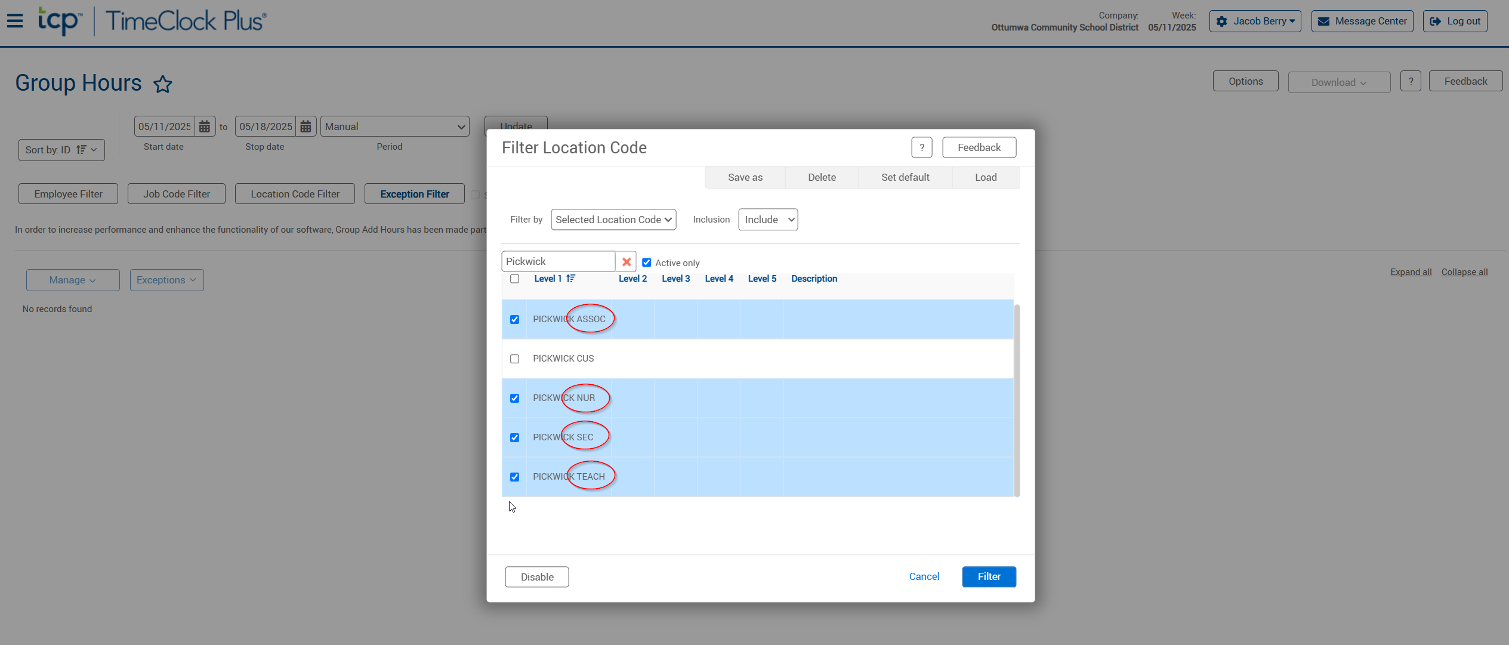Favorite Group Hours with star icon
The height and width of the screenshot is (645, 1509).
coord(162,84)
